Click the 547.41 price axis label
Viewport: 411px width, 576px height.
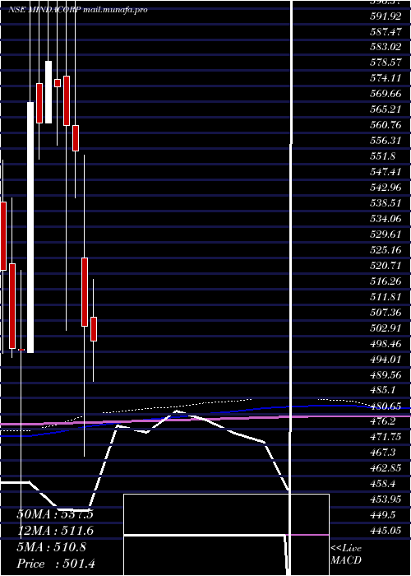[386, 171]
